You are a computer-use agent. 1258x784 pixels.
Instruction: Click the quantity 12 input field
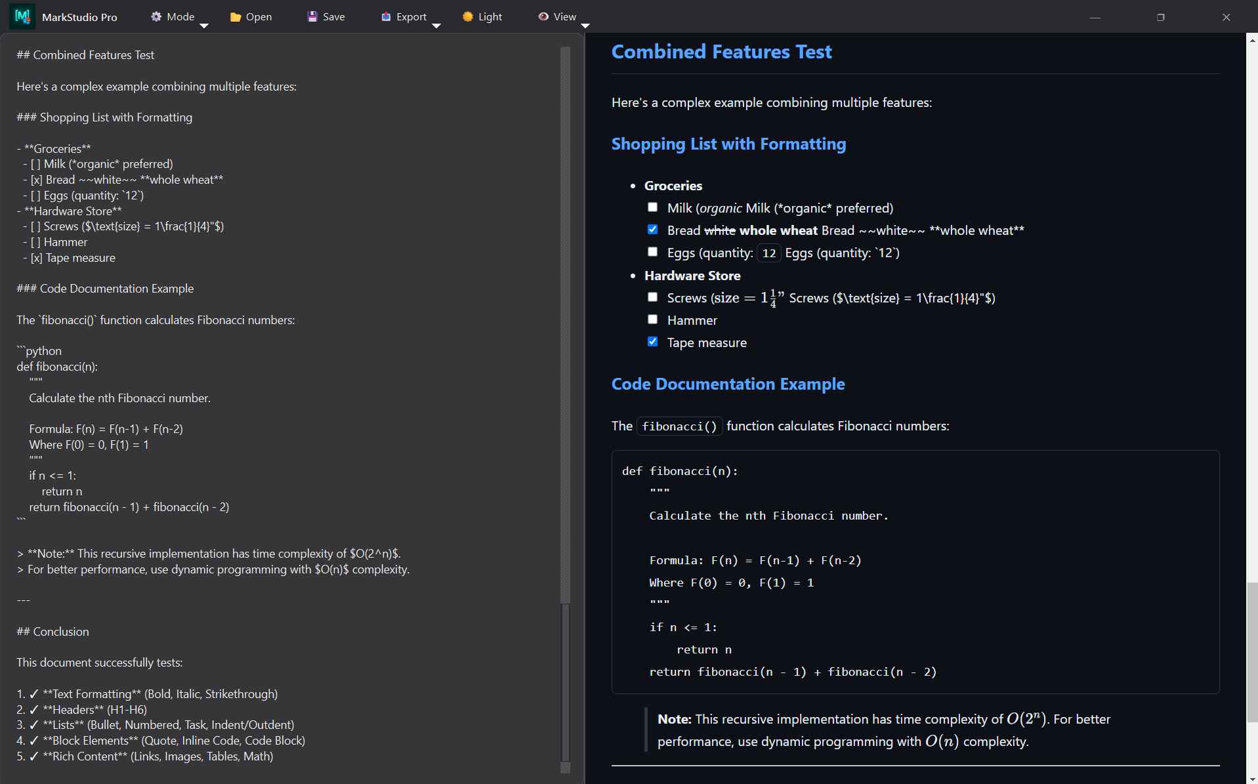pos(768,253)
